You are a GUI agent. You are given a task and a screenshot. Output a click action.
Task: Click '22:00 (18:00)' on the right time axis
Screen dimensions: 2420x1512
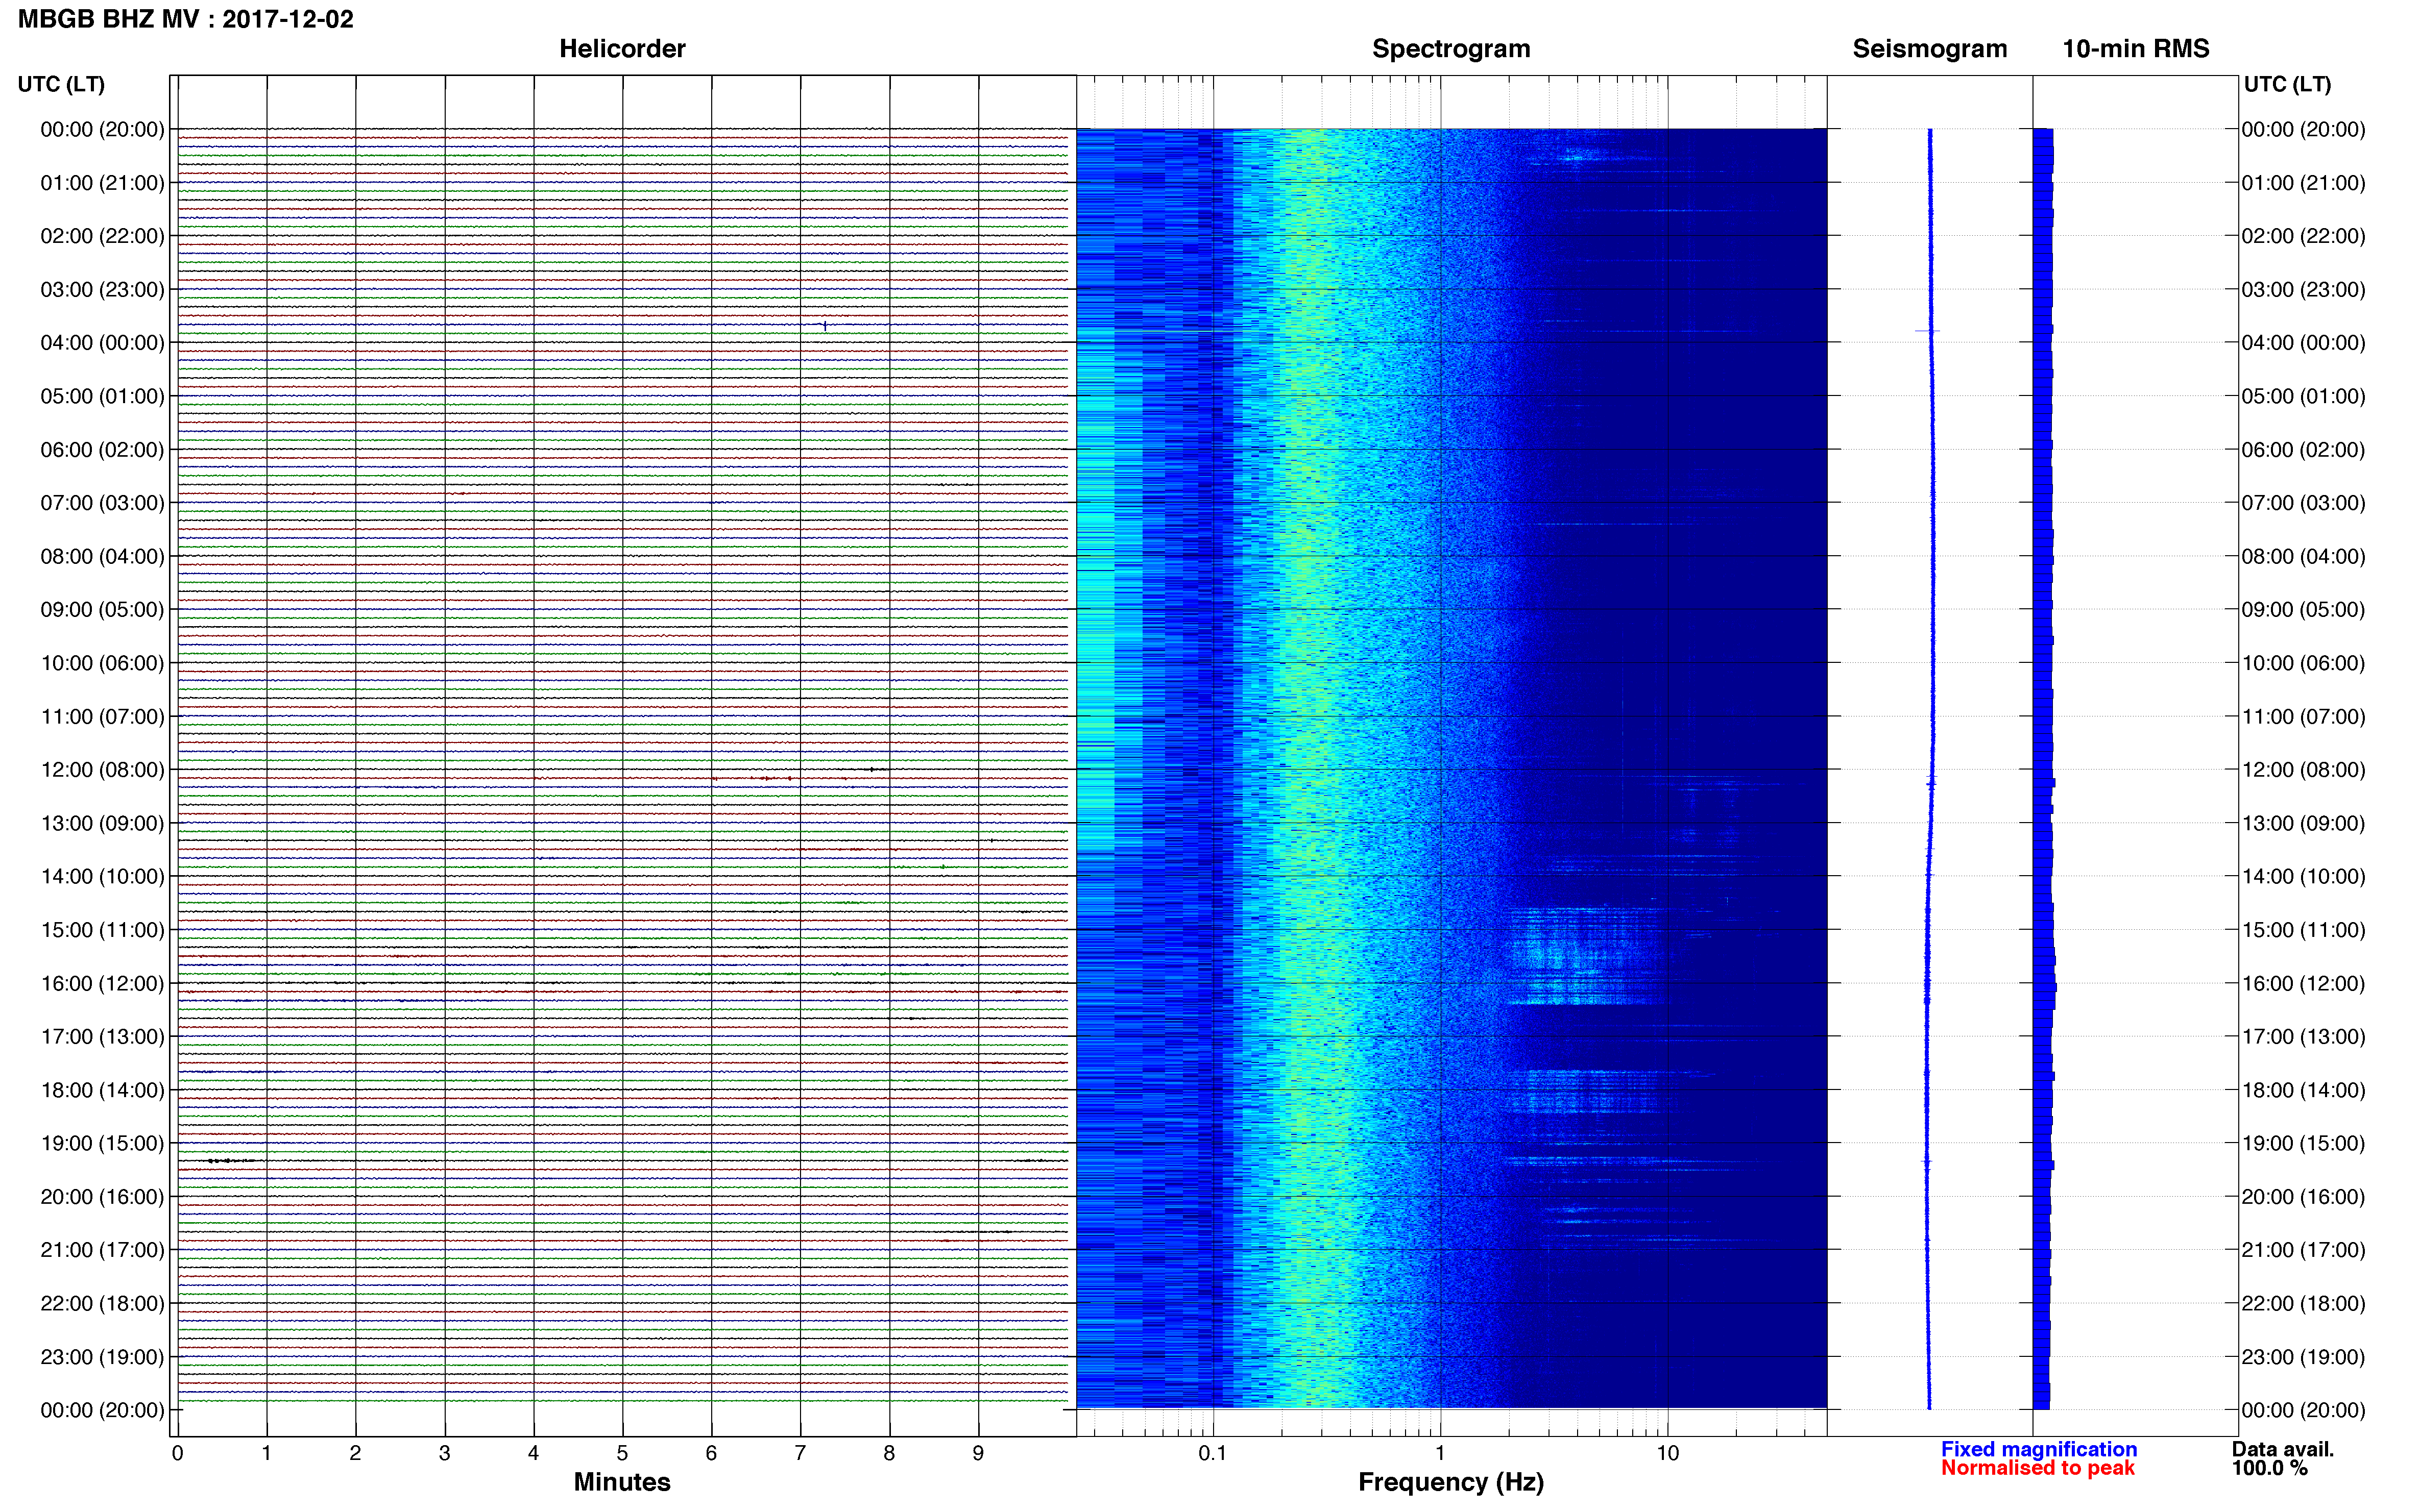[x=2303, y=1303]
